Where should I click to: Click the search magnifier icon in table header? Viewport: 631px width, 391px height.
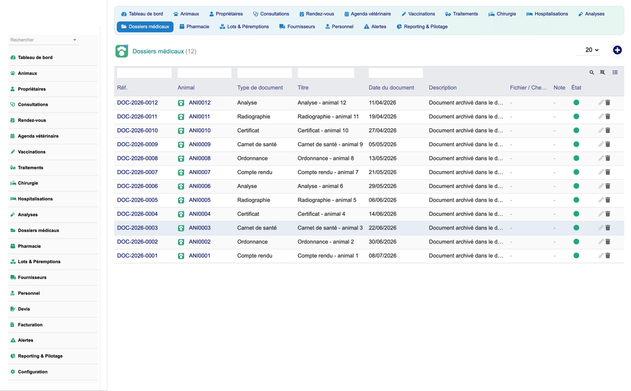tap(592, 73)
